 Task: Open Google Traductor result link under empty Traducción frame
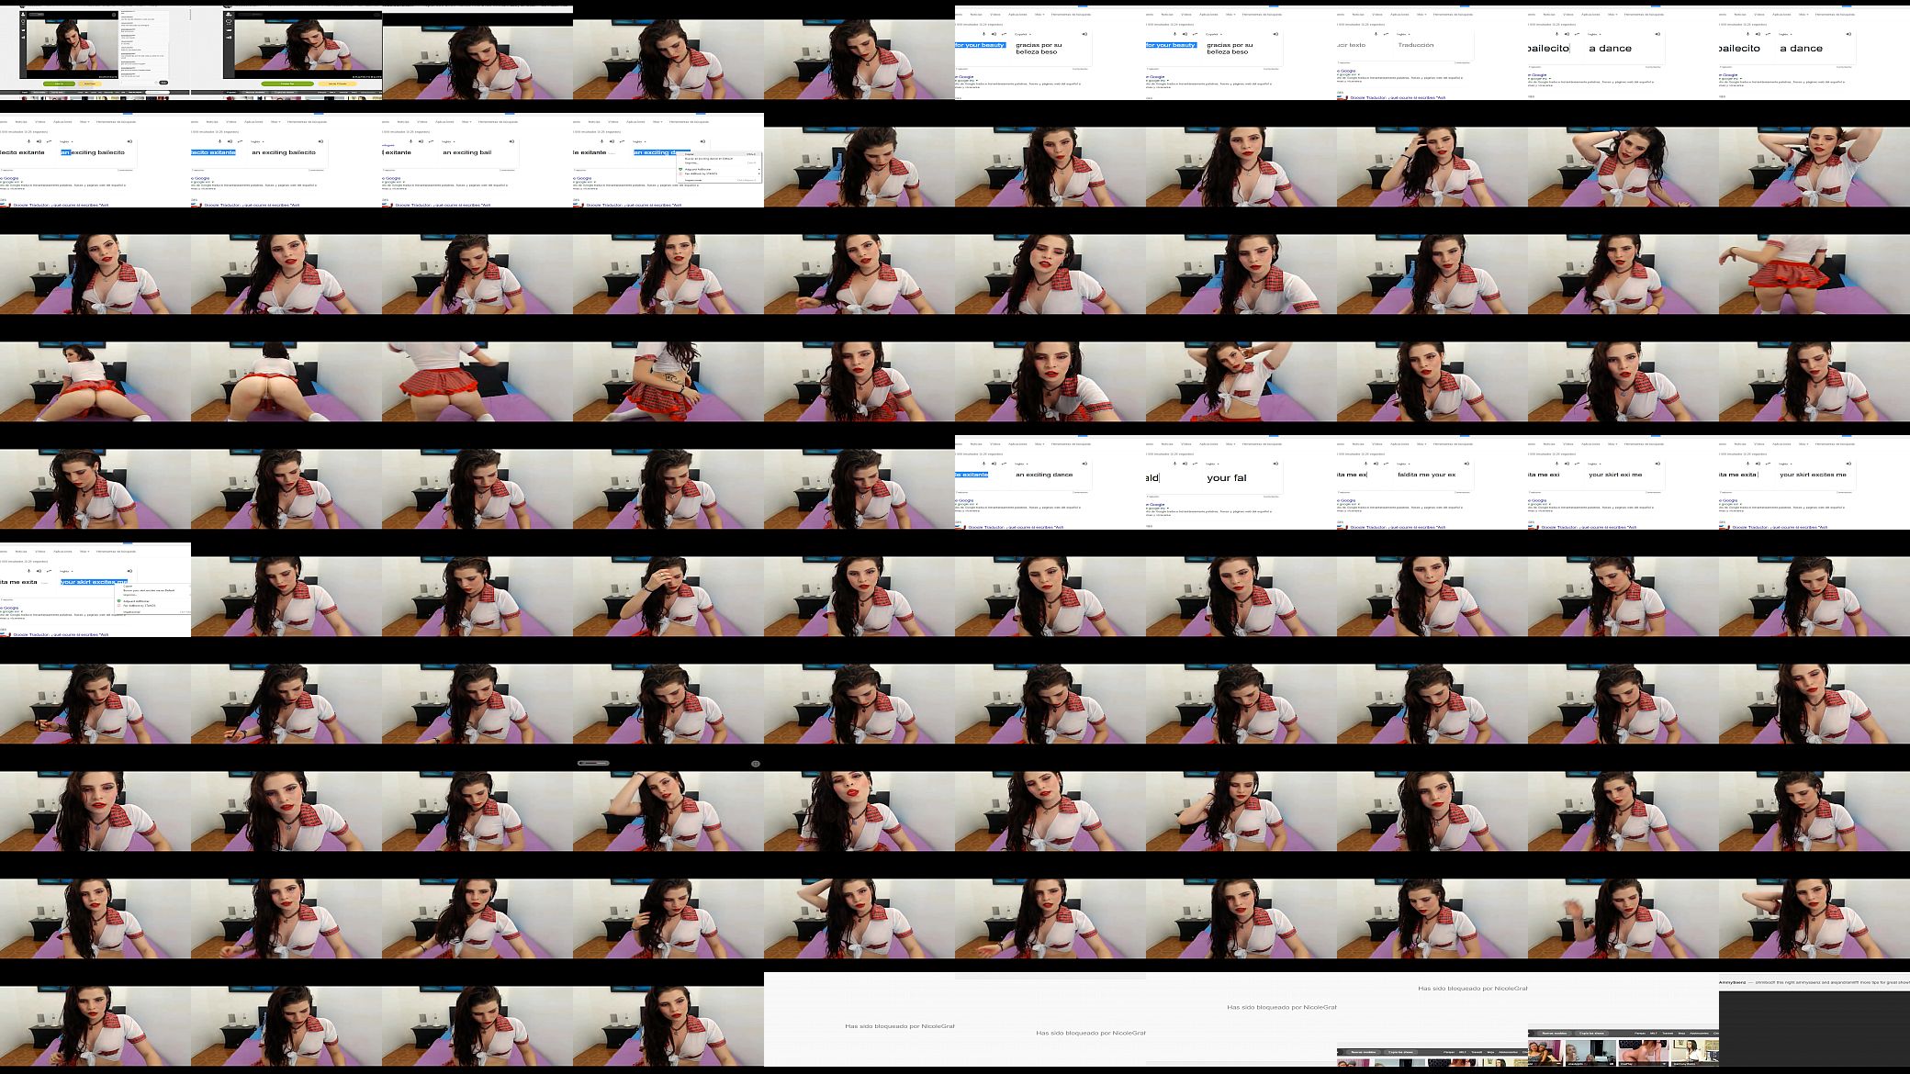tap(1398, 96)
